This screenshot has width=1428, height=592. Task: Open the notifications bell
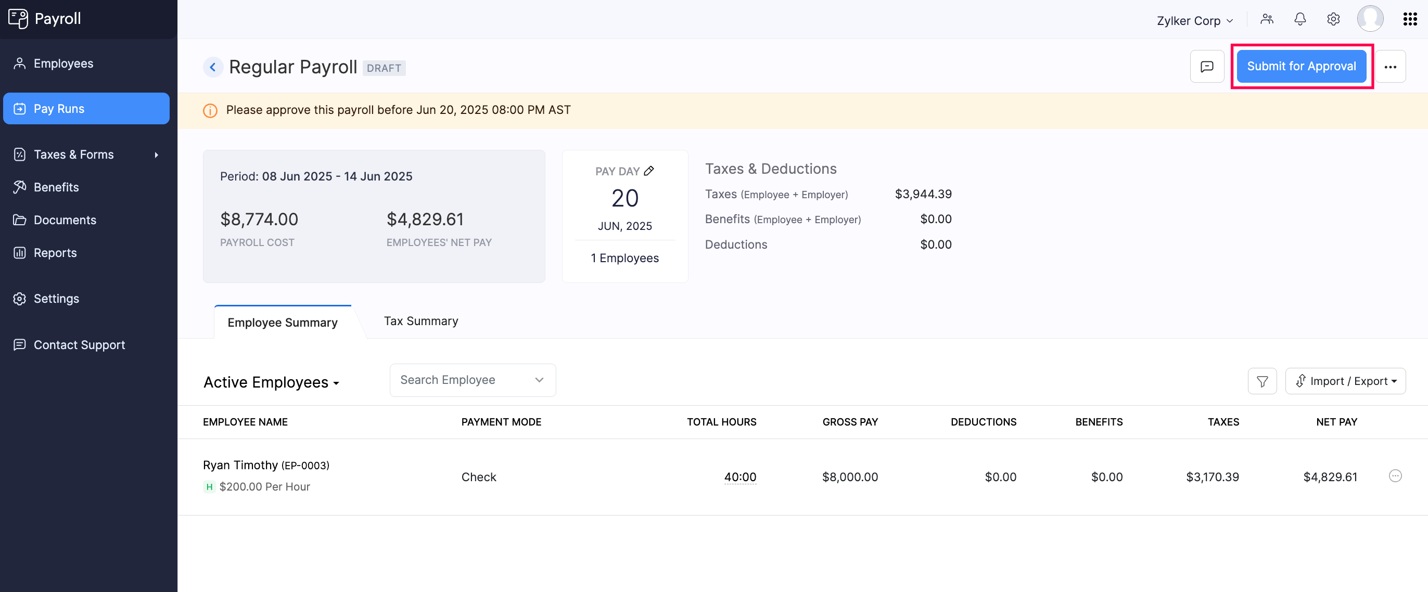click(1300, 18)
